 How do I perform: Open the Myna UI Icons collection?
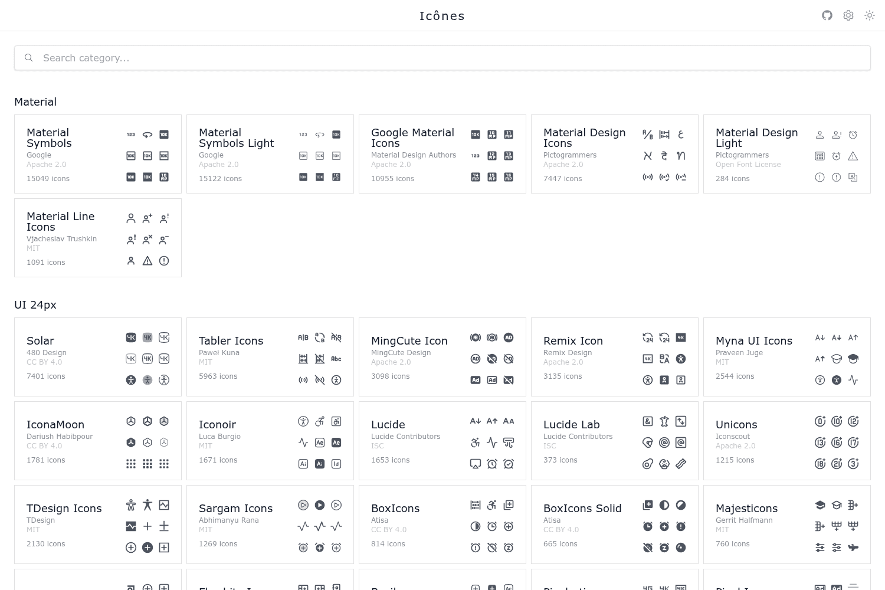pyautogui.click(x=787, y=357)
